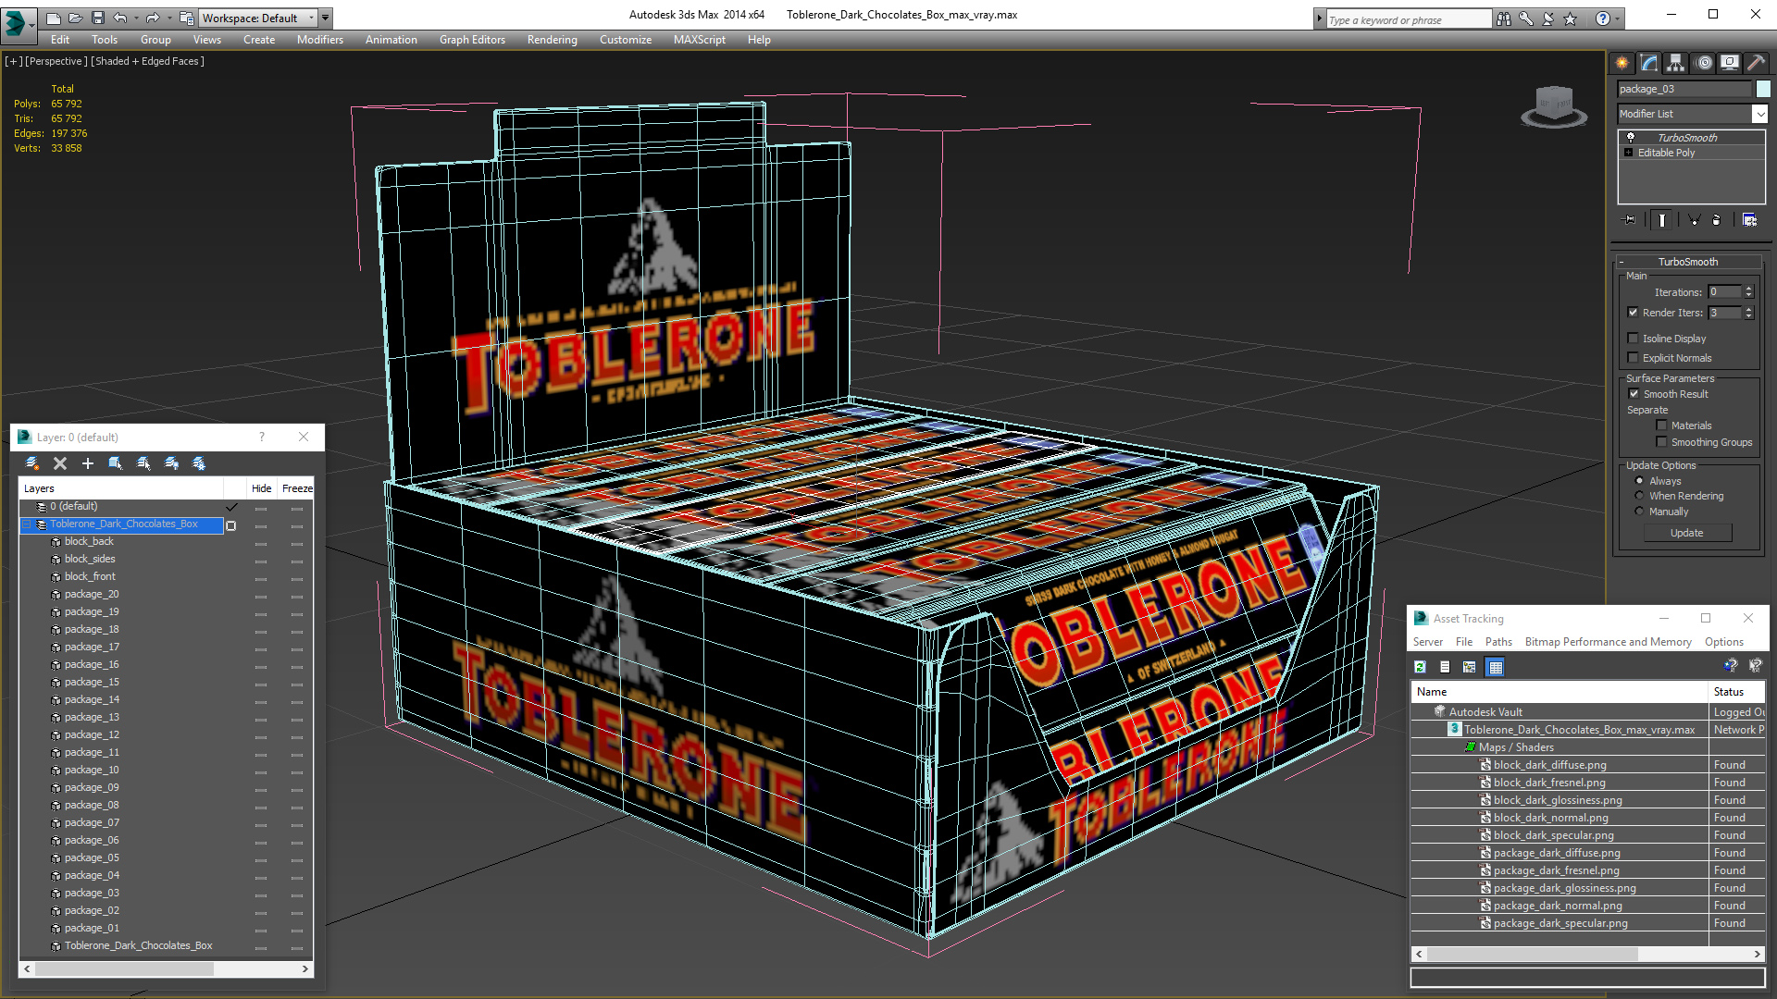Viewport: 1777px width, 999px height.
Task: Click Add Selected Objects plus icon in Layer dialog
Action: (x=88, y=463)
